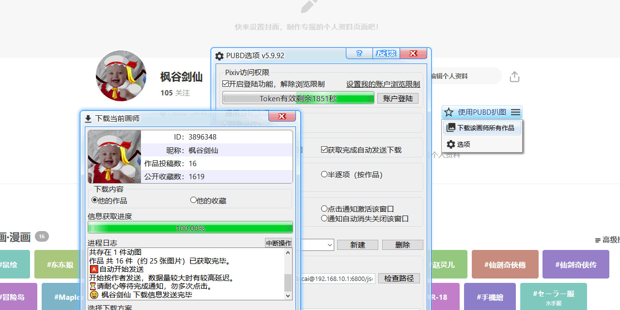Select 半逐项（按作品） radio button

[324, 174]
